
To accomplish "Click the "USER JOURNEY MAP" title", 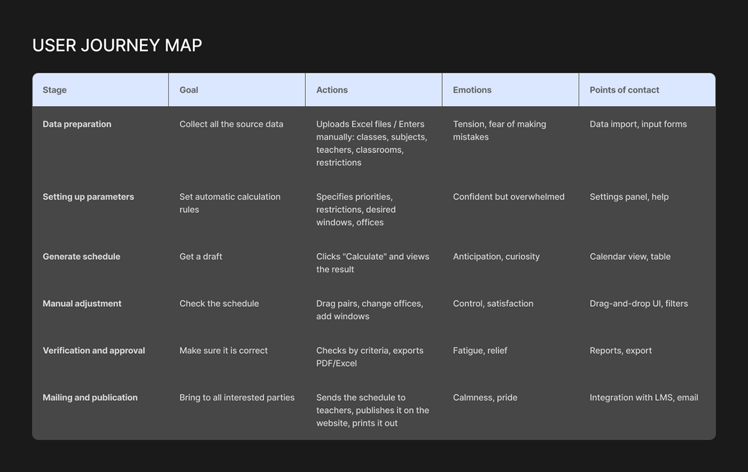I will [117, 45].
